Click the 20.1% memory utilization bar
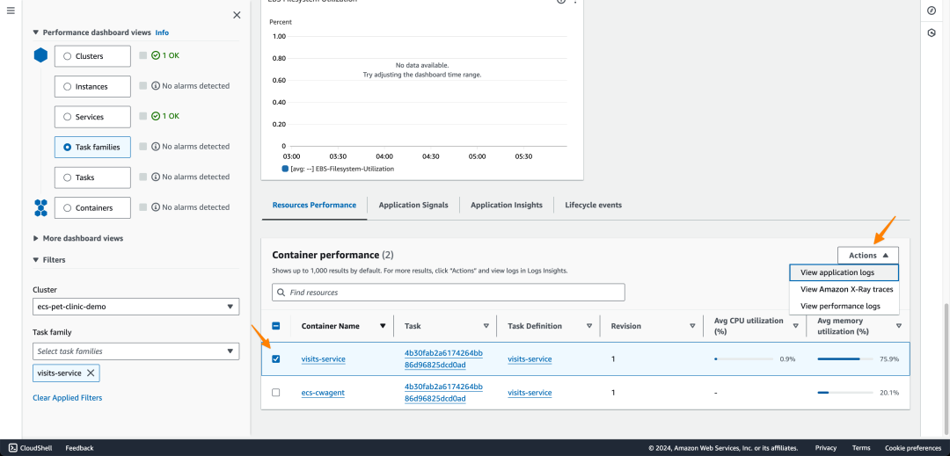The image size is (950, 456). 844,393
